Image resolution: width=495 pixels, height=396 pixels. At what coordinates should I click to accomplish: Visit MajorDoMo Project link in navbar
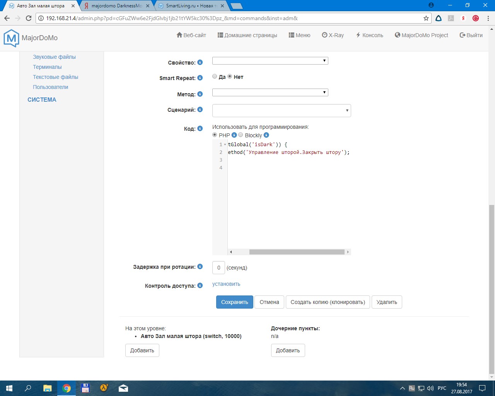click(422, 35)
